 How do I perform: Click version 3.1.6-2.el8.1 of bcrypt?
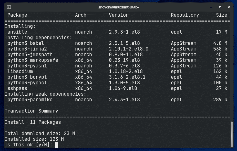tap(127, 77)
